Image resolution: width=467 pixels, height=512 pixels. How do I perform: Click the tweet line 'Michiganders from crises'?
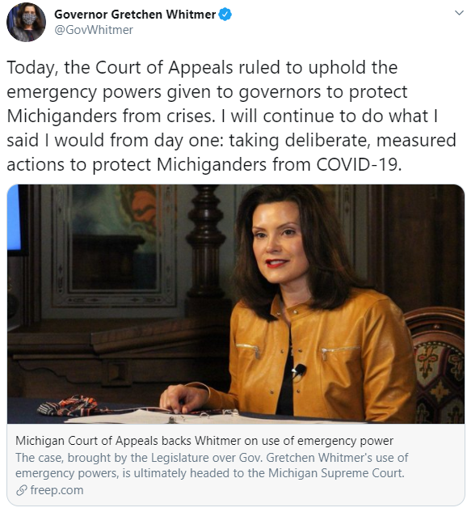pyautogui.click(x=111, y=116)
